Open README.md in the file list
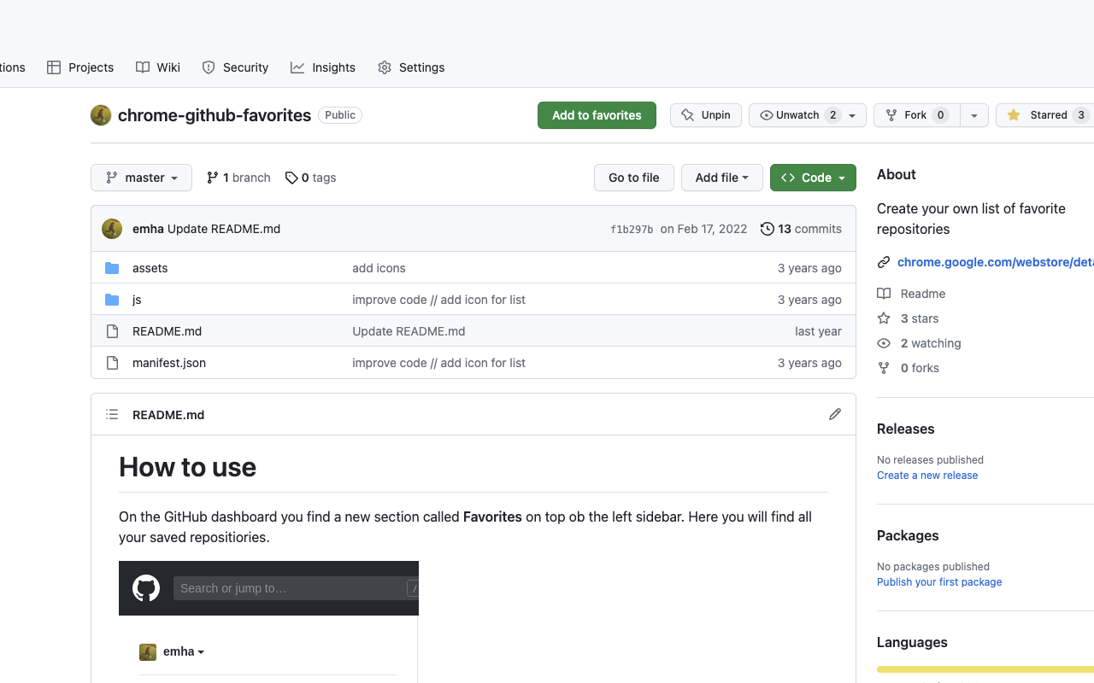This screenshot has width=1094, height=683. tap(168, 331)
